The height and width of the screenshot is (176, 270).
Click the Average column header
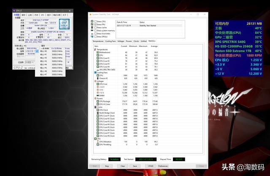point(153,46)
